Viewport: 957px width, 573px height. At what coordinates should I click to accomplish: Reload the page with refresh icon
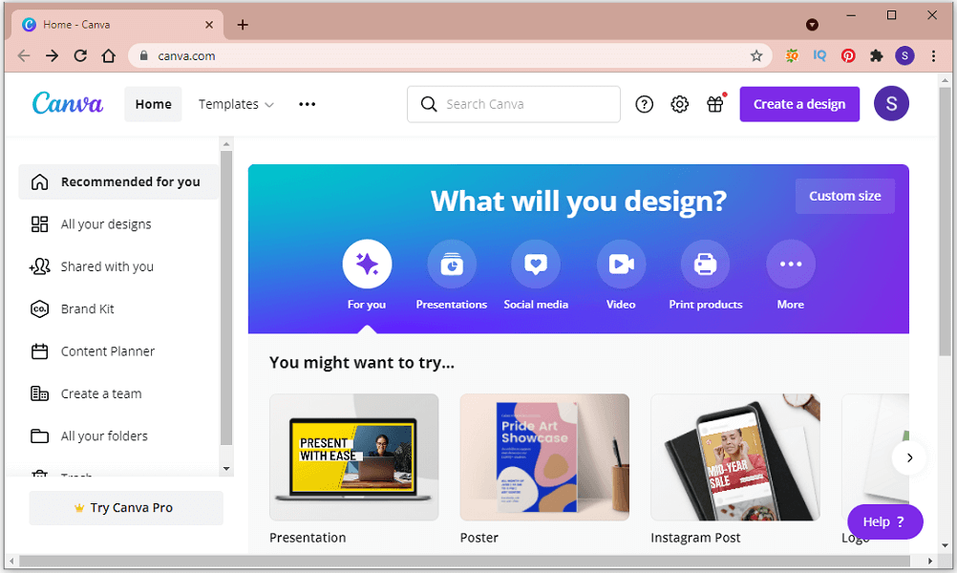coord(80,56)
